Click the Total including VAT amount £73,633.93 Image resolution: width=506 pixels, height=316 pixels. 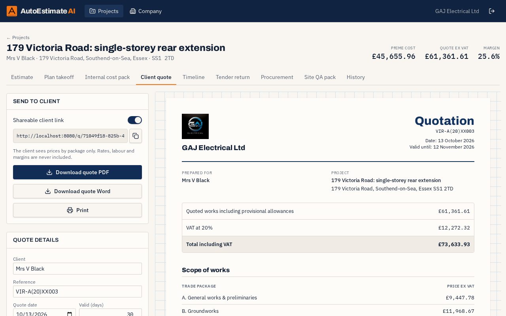tap(454, 245)
